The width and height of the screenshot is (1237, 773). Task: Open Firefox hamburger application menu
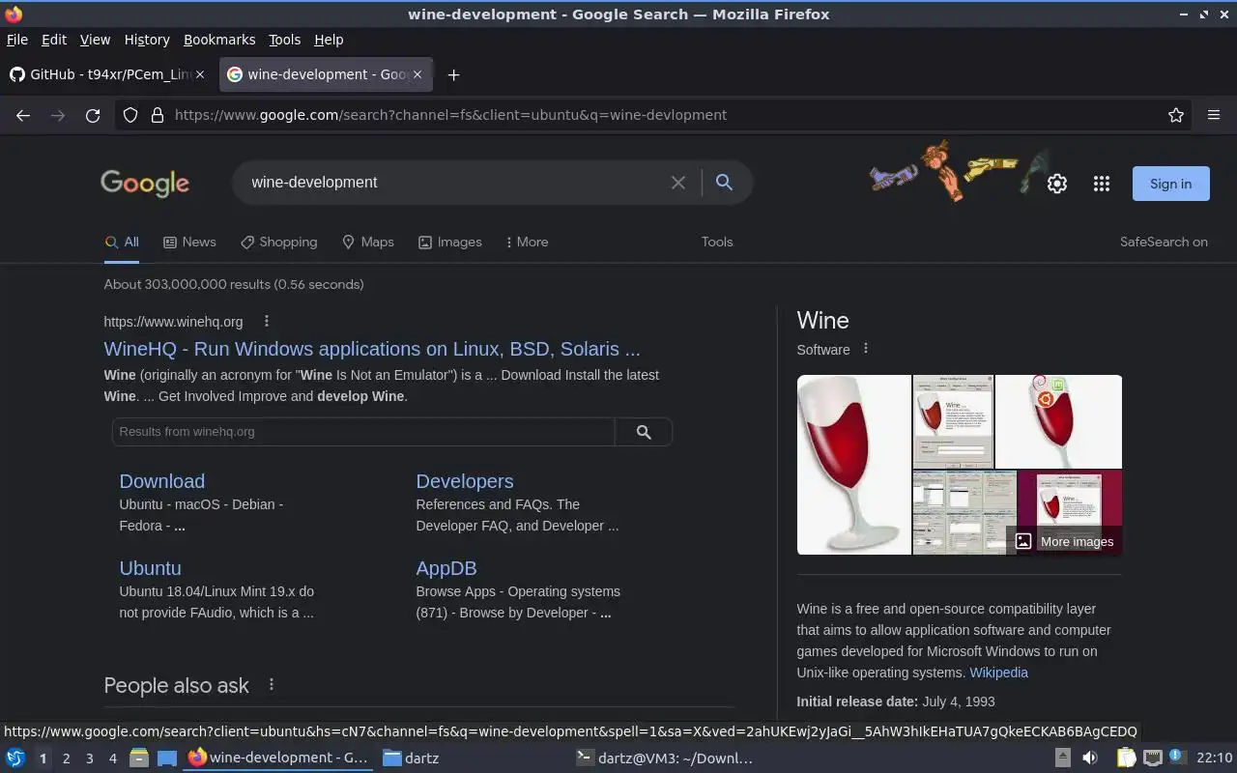tap(1214, 115)
